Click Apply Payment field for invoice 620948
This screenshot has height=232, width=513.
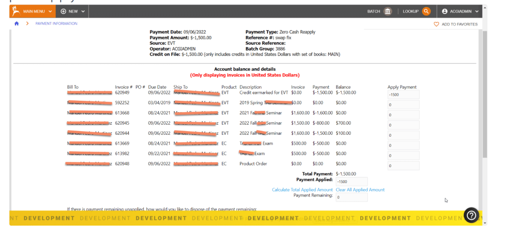click(403, 166)
